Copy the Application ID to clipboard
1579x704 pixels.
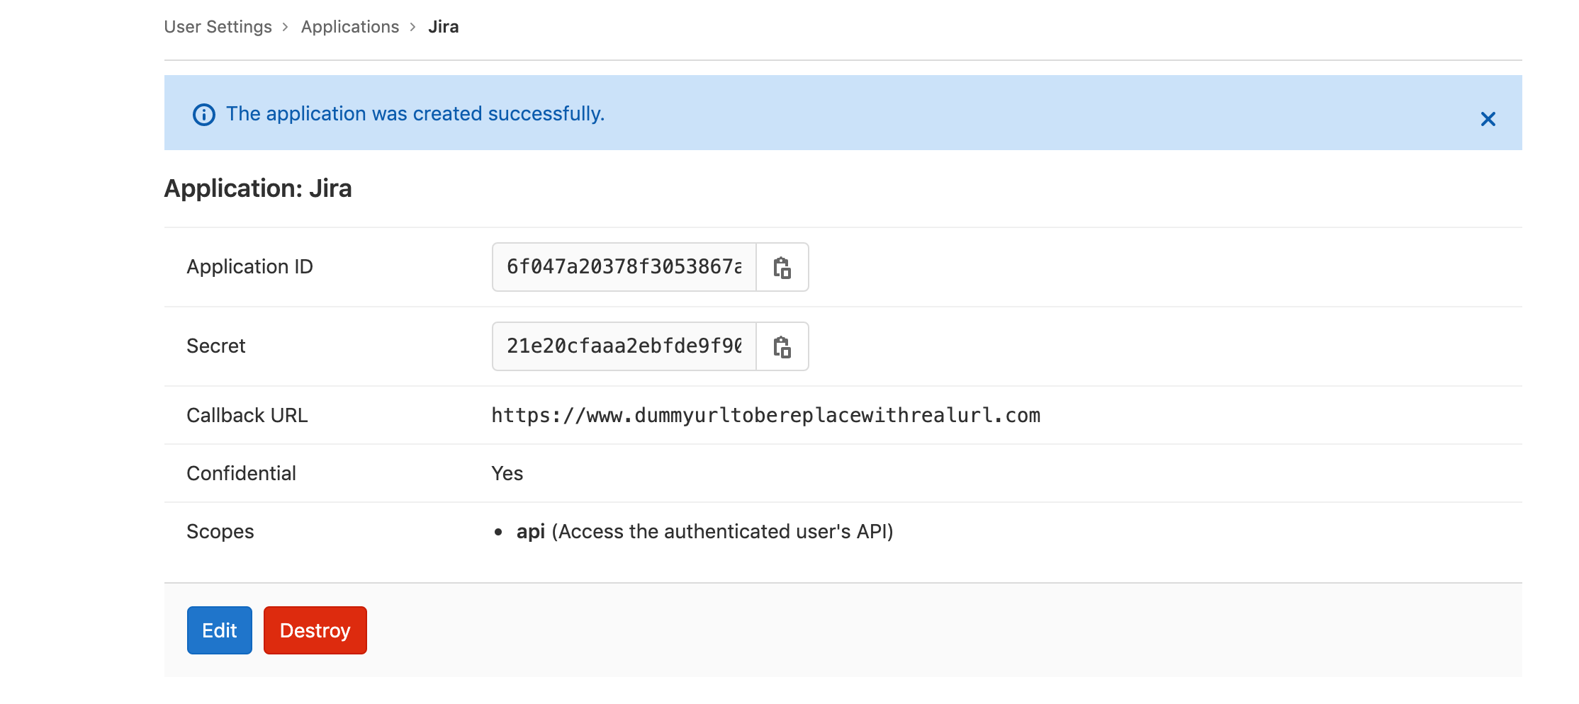[x=782, y=268]
